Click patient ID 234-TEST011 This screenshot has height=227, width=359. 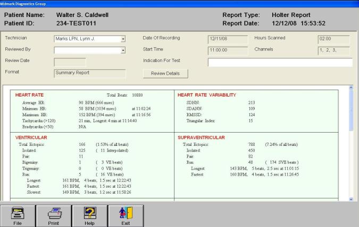point(76,23)
